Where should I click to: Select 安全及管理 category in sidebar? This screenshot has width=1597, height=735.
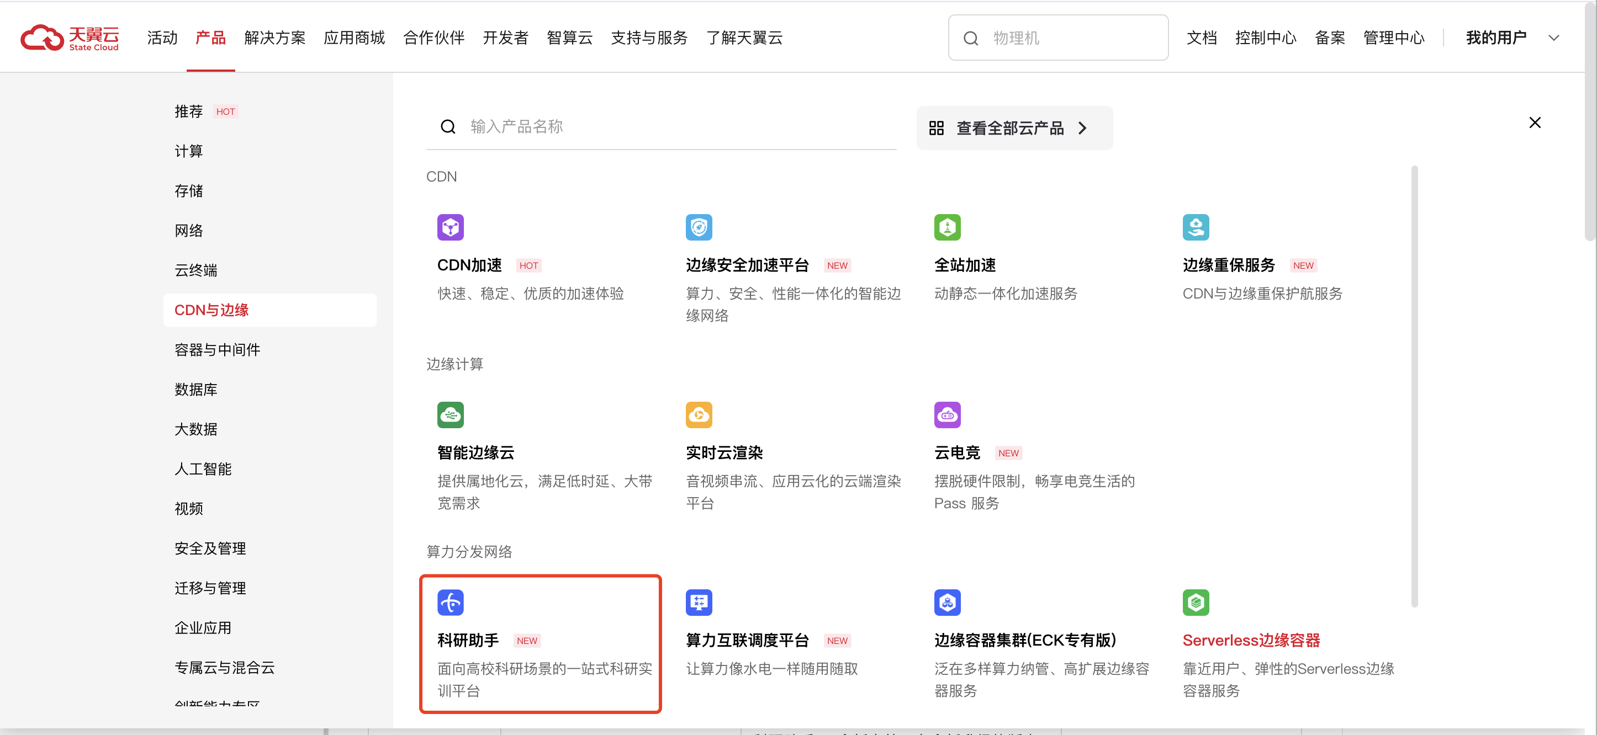coord(210,548)
